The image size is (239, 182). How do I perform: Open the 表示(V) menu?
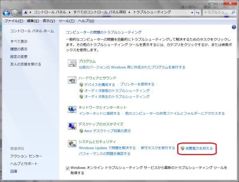pos(49,21)
